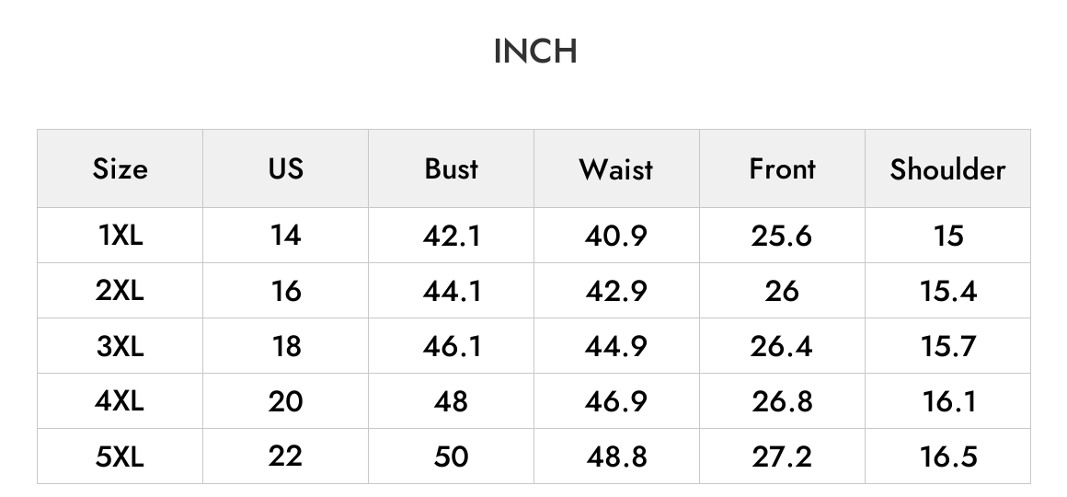Click the Shoulder column header
This screenshot has height=497, width=1067.
pyautogui.click(x=948, y=168)
